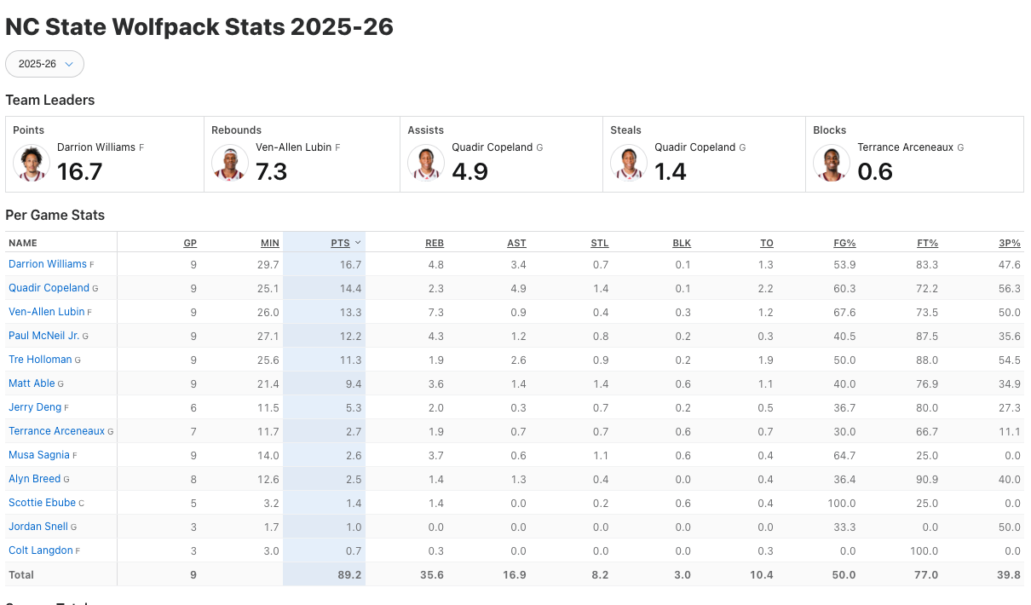Click Terrance Arceneaux's blocks leader headshot

(832, 163)
